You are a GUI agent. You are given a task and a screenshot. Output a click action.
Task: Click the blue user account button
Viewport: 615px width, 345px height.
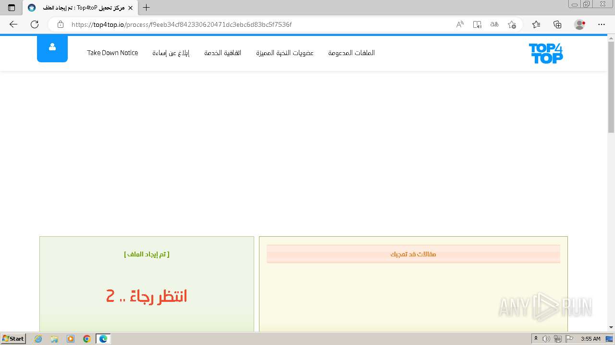(52, 48)
